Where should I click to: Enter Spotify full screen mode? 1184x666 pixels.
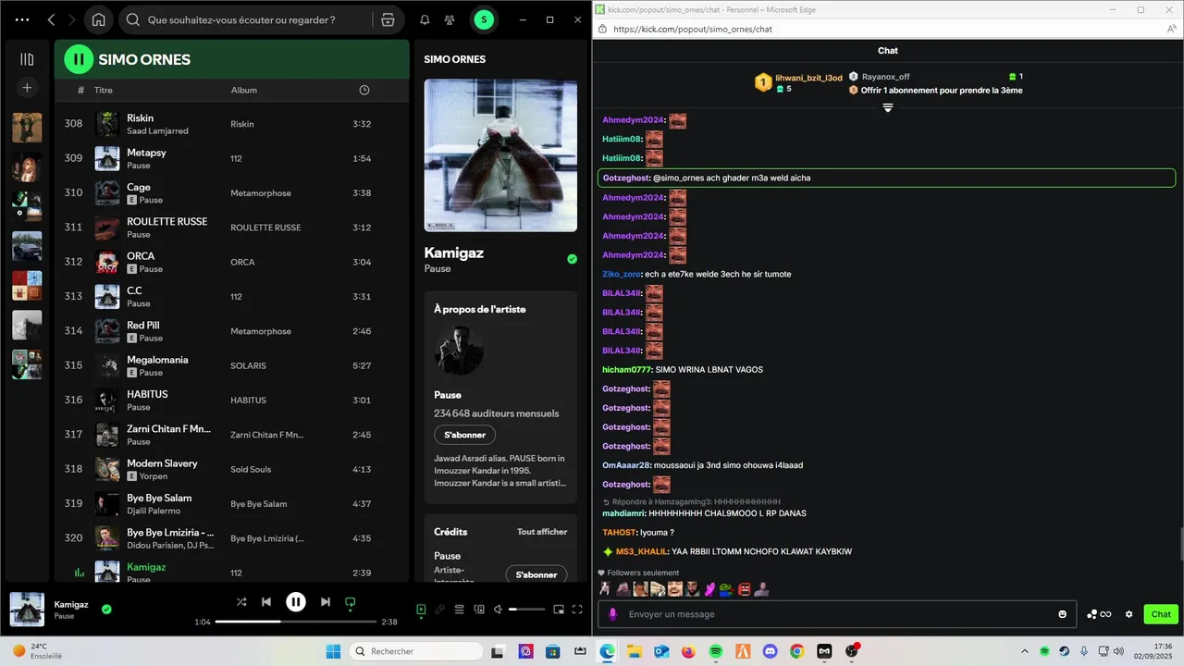[578, 610]
